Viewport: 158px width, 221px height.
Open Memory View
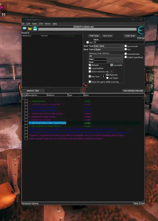pyautogui.click(x=33, y=91)
